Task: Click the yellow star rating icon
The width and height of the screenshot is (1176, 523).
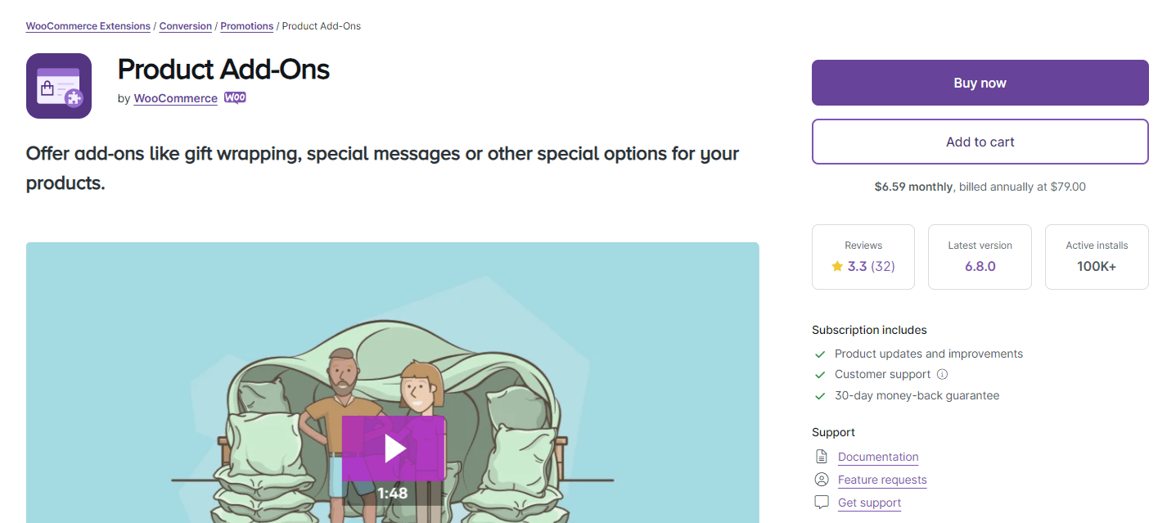Action: 836,266
